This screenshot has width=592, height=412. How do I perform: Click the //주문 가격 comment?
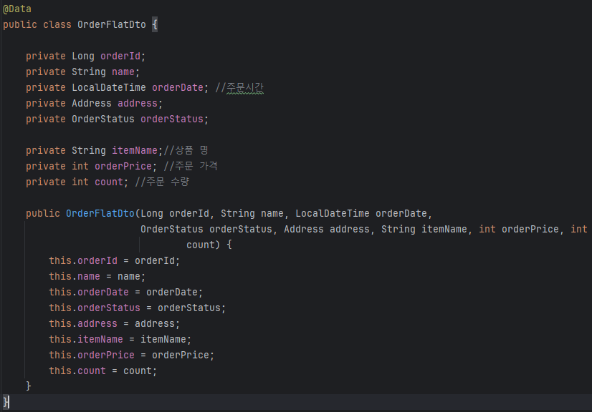tap(191, 166)
